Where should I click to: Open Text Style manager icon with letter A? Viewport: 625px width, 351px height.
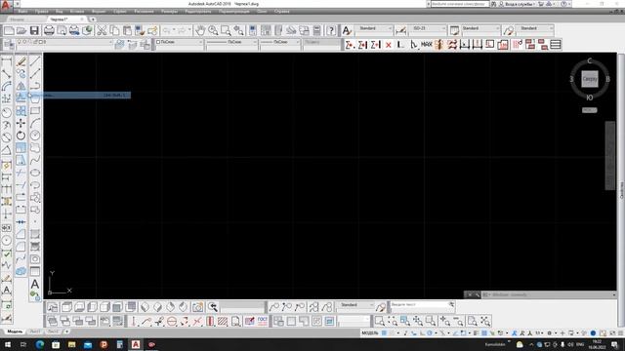pos(347,30)
